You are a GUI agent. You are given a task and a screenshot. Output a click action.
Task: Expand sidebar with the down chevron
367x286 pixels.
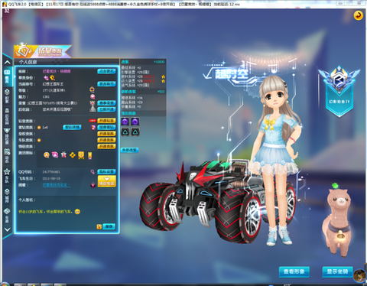point(7,229)
